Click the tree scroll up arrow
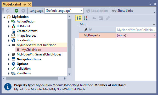Viewport: 158px width, 95px height. click(69, 16)
